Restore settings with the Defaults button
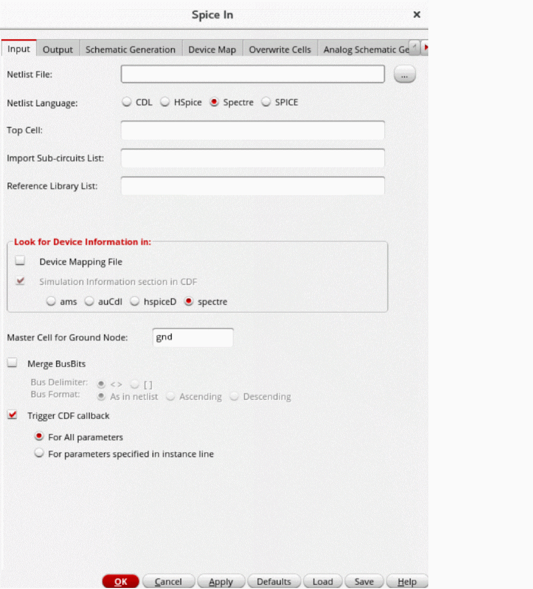This screenshot has width=533, height=589. (274, 582)
